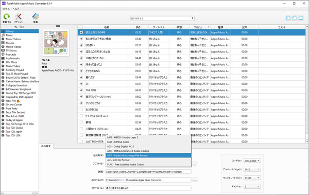The width and height of the screenshot is (309, 195).
Task: Open the codec dropdown showing pcm_s16be
Action: click(252, 161)
